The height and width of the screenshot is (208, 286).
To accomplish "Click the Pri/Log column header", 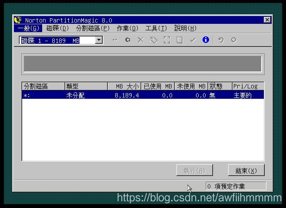I will pyautogui.click(x=248, y=86).
